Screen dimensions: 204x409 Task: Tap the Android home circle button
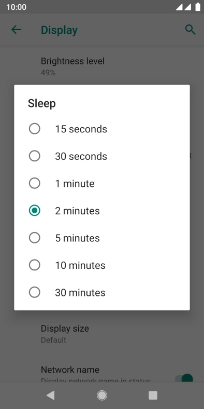coord(101,396)
